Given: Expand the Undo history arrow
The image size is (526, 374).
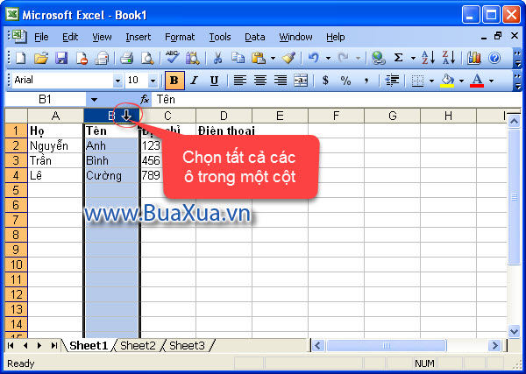Looking at the screenshot, I should pos(328,59).
